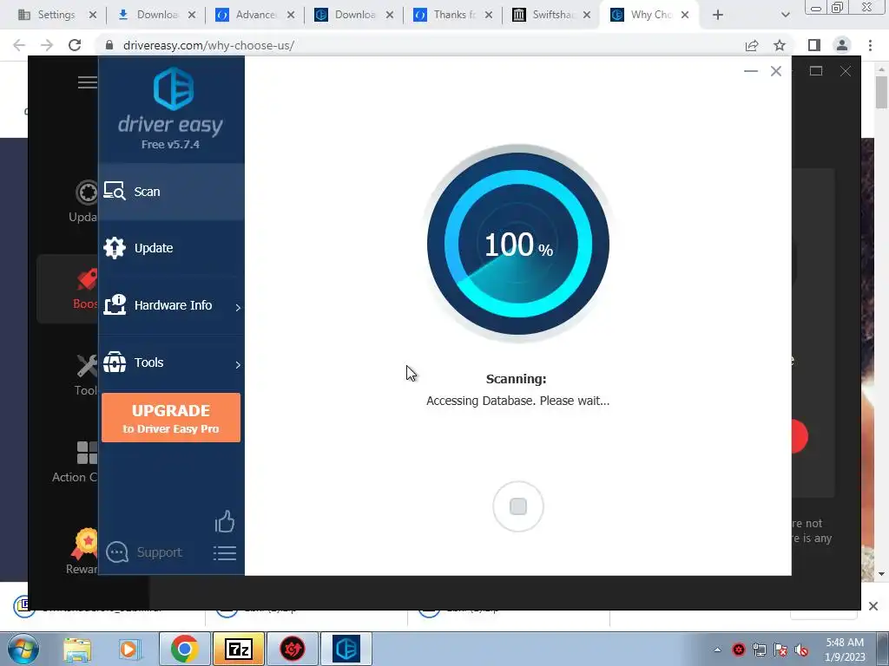Click Rewards medal icon in background app
The width and height of the screenshot is (889, 666).
point(84,544)
